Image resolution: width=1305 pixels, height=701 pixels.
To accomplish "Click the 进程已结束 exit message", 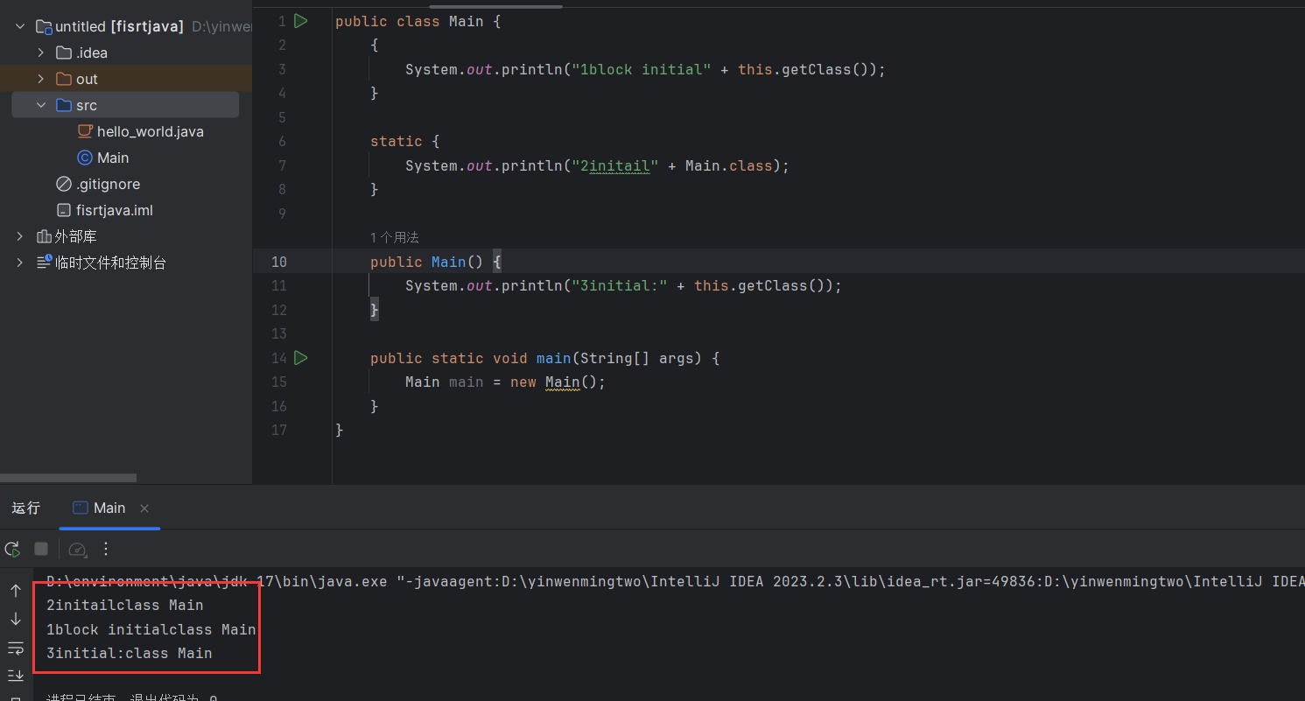I will [x=131, y=698].
